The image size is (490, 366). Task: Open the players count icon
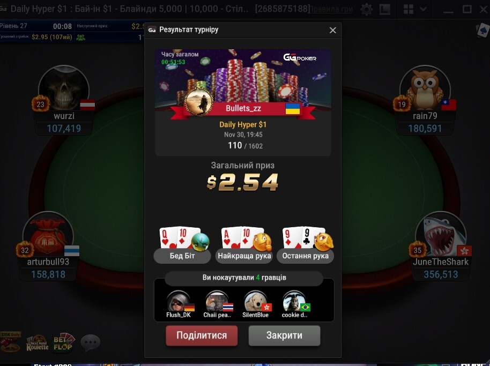(80, 38)
